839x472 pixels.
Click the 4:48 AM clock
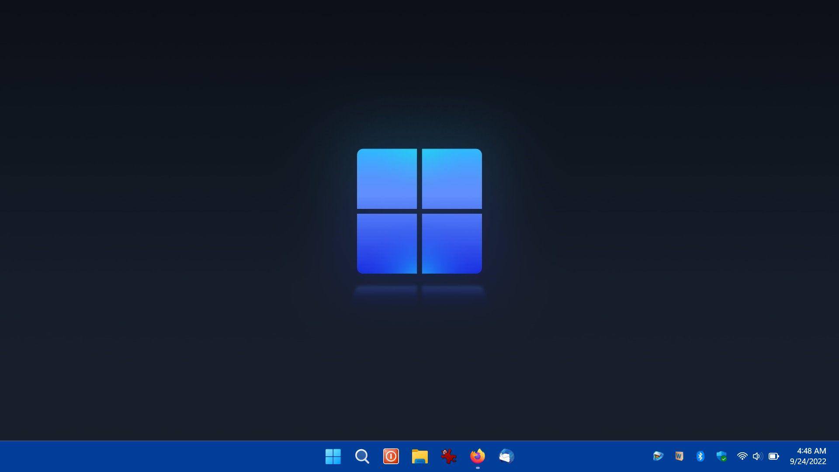coord(811,451)
